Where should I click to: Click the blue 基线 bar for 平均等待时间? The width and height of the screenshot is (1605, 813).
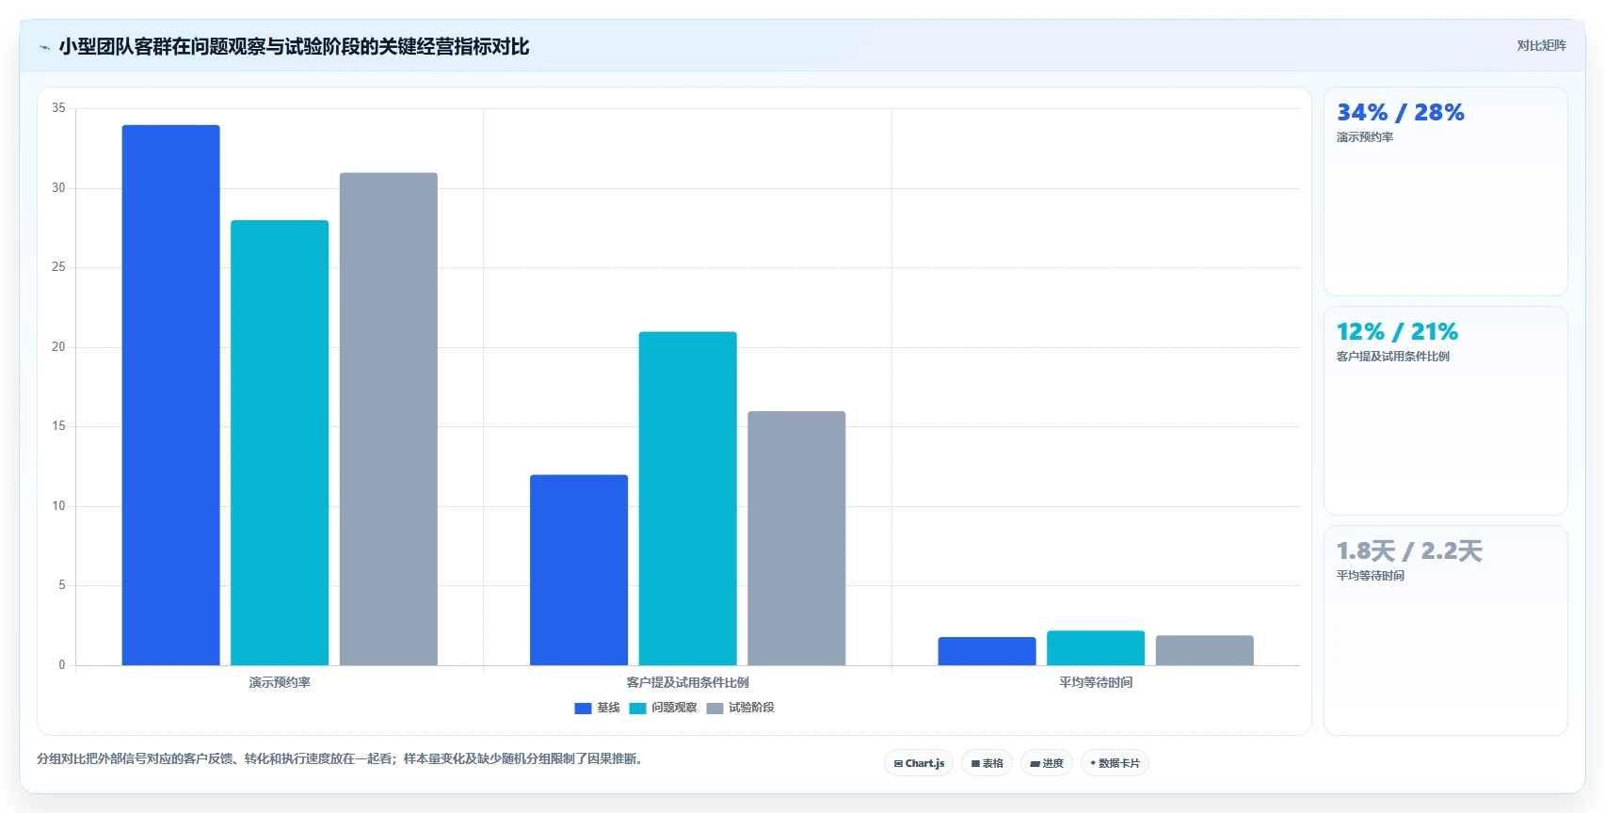pos(987,651)
